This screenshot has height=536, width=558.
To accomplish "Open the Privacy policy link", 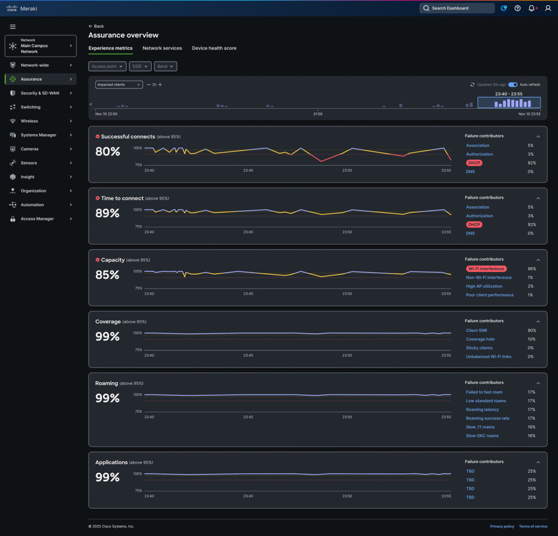I will coord(501,526).
